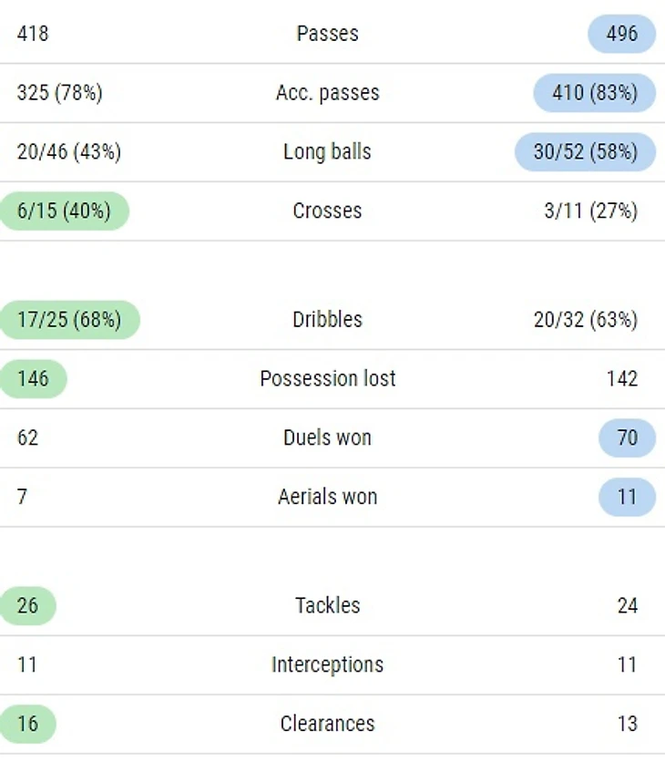
Task: Select the 325 (78%) accurate passes value
Action: [60, 93]
